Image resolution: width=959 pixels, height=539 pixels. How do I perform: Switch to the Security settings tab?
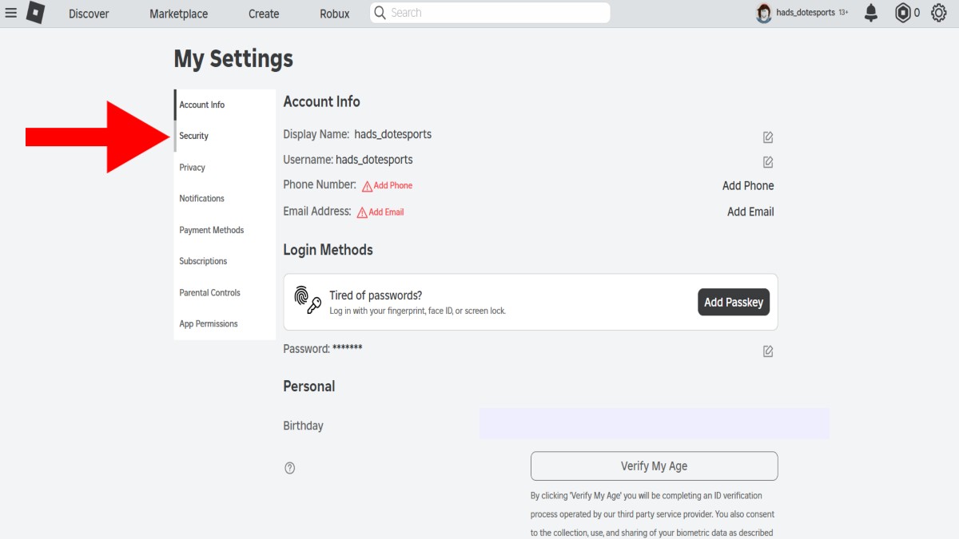click(194, 136)
